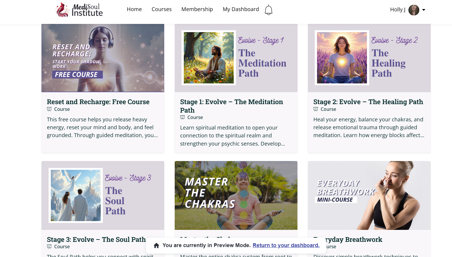This screenshot has height=257, width=452.
Task: Open the Stage 3: Evolve – The Soul Path title
Action: (x=96, y=239)
